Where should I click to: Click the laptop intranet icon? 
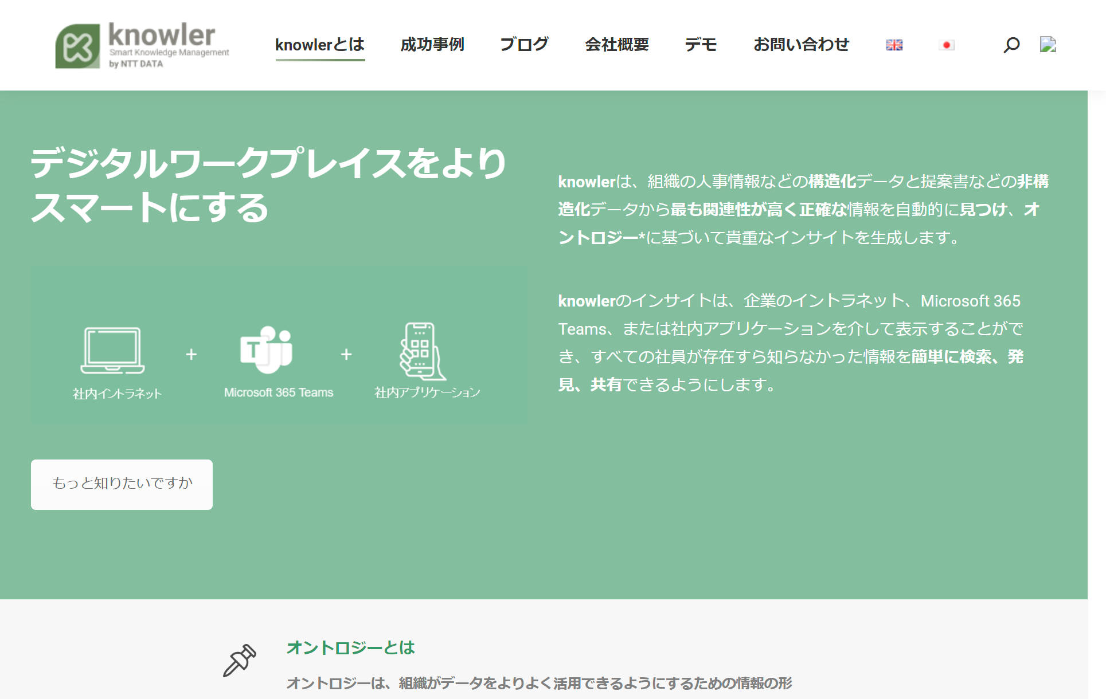[x=112, y=350]
